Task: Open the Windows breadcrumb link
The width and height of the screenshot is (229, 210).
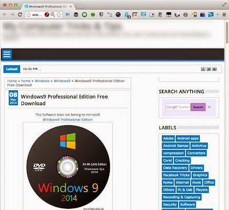Action: click(42, 81)
